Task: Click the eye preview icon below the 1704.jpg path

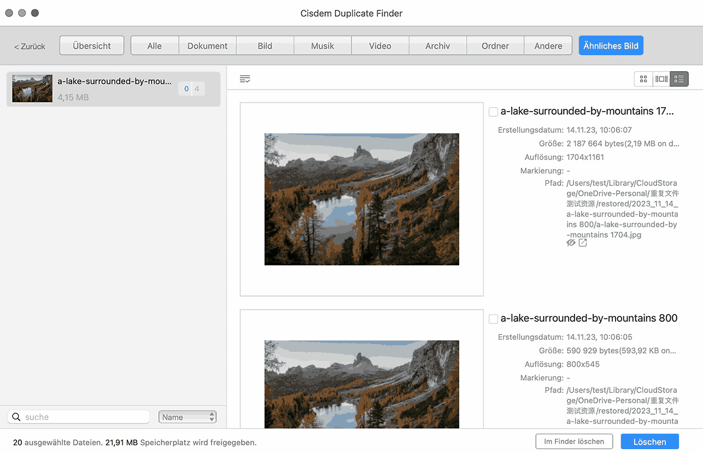Action: point(571,243)
